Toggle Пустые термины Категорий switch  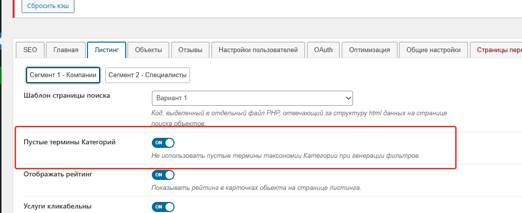pos(163,143)
